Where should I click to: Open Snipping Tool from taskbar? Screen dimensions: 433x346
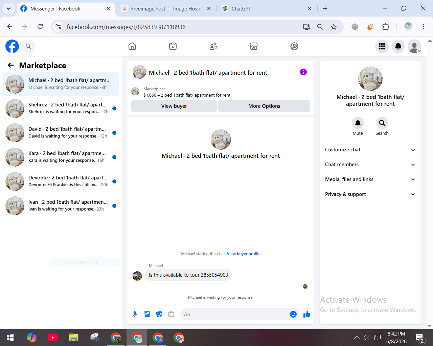(x=95, y=338)
